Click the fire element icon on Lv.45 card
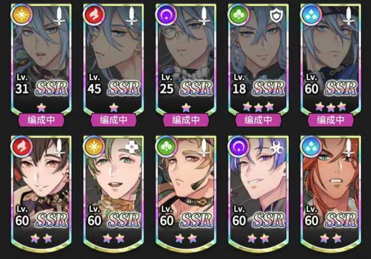The width and height of the screenshot is (371, 259). point(94,14)
